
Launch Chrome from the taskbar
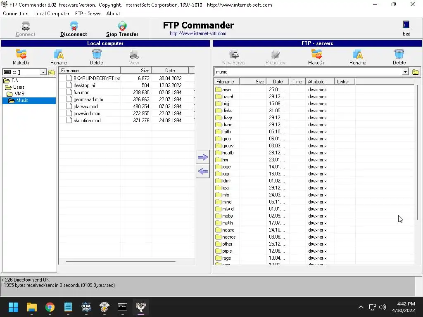pyautogui.click(x=50, y=307)
